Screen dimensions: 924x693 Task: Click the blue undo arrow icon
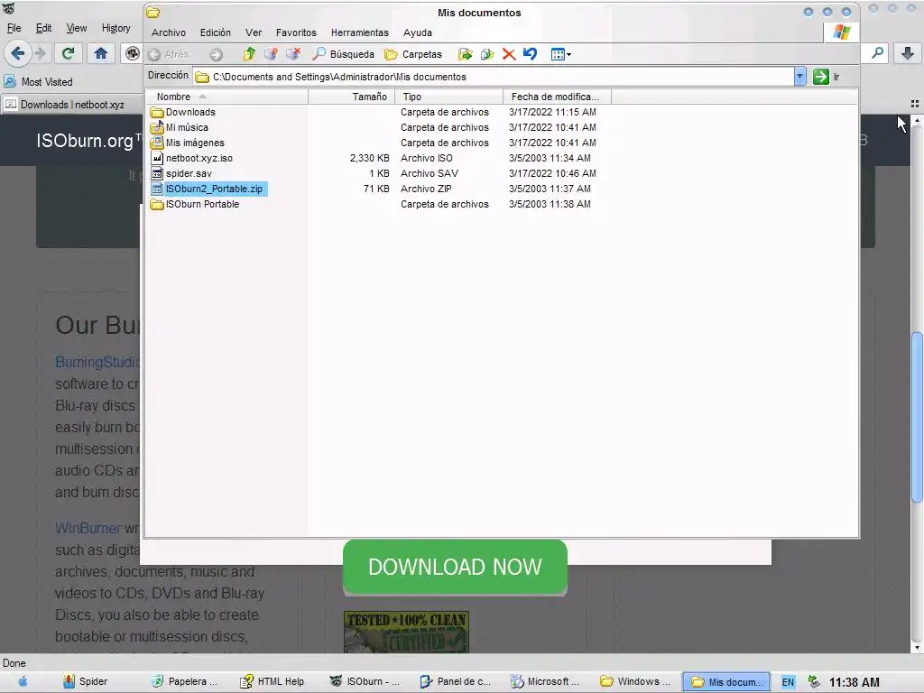(530, 54)
